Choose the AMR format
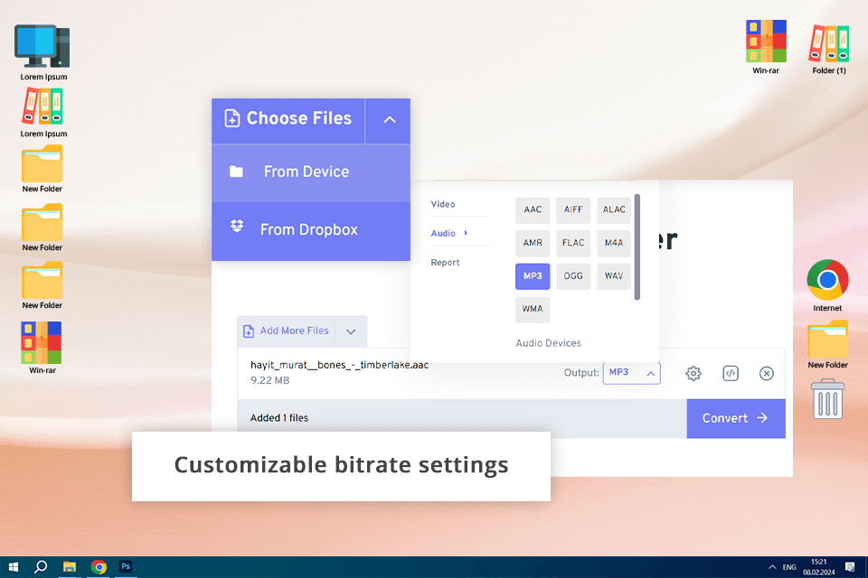 point(533,243)
